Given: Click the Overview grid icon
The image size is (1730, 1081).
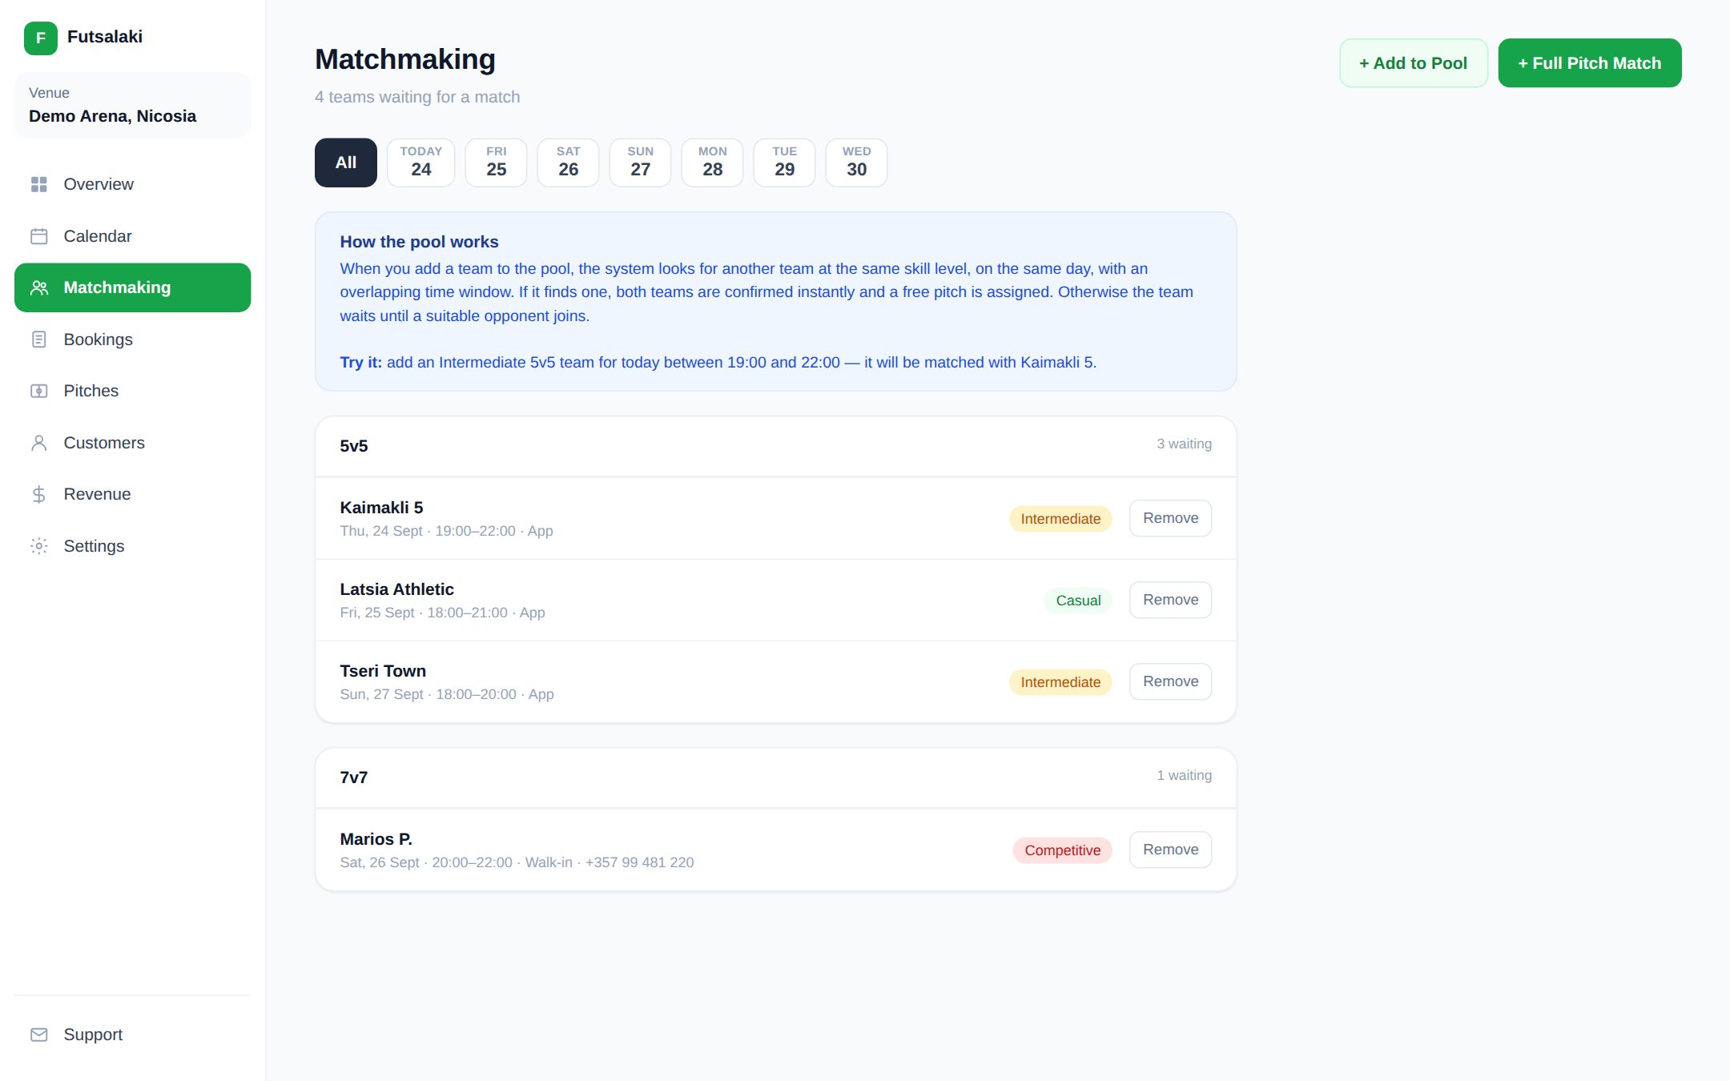Looking at the screenshot, I should pyautogui.click(x=38, y=184).
